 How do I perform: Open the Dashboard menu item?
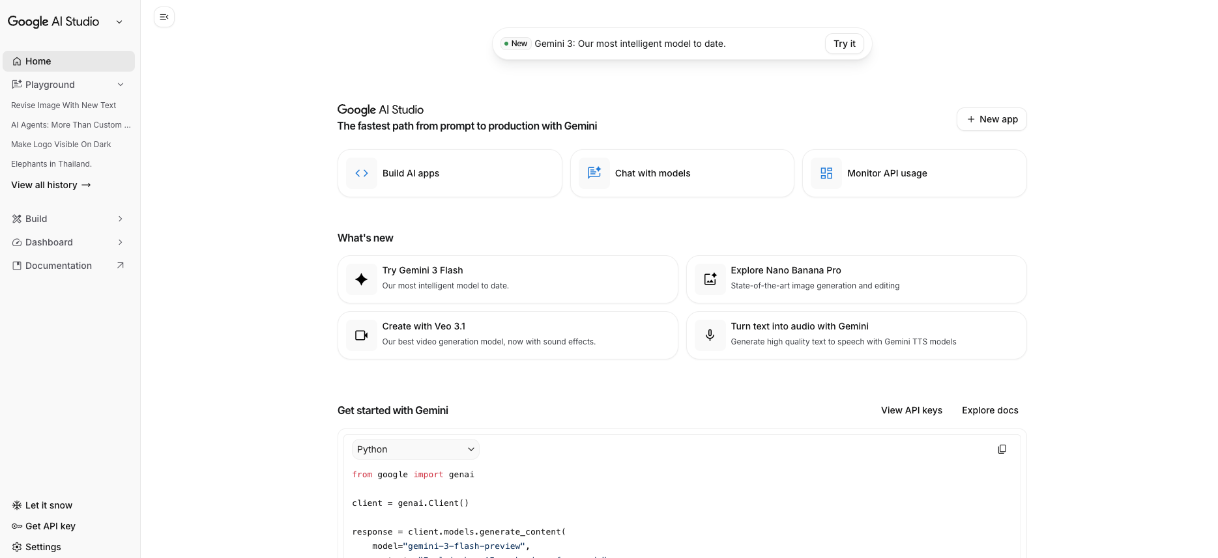68,242
